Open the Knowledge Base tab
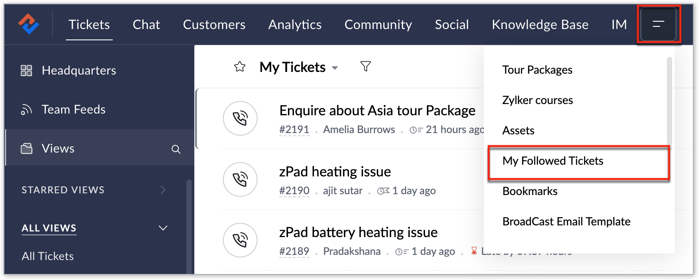Screen dimensions: 699x280 [540, 25]
